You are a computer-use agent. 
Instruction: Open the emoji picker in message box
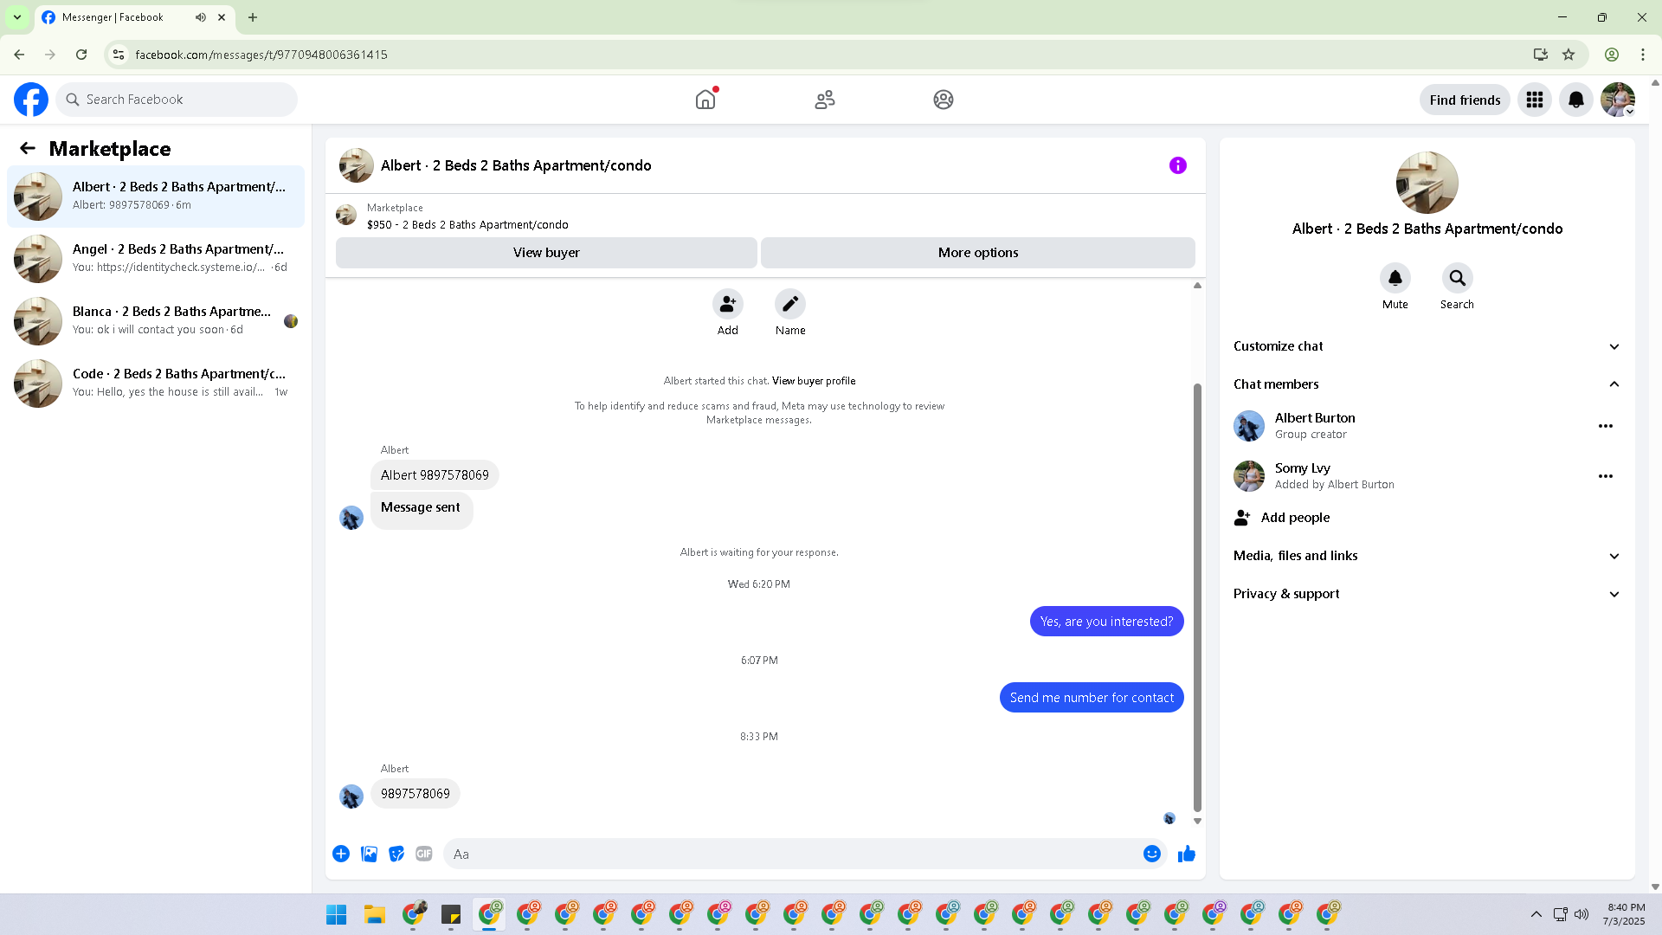pyautogui.click(x=1151, y=854)
